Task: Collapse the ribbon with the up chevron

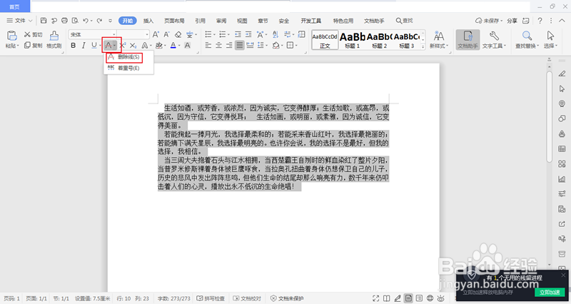Action: pyautogui.click(x=562, y=21)
